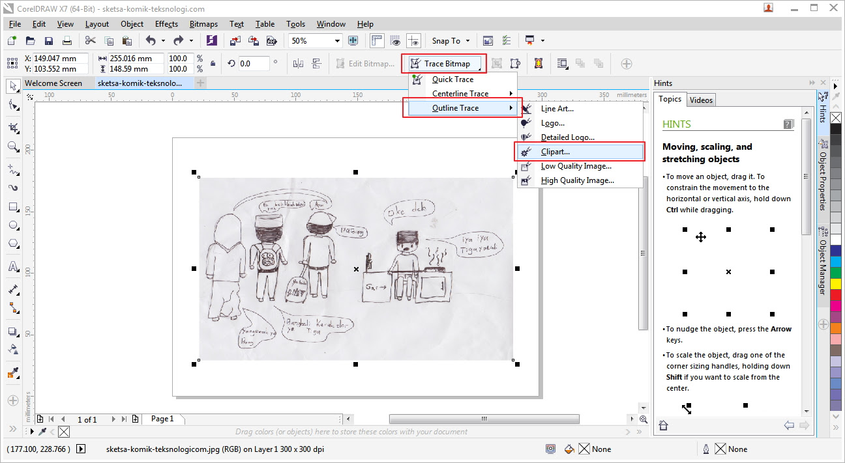This screenshot has height=463, width=845.
Task: Select the Connector tool
Action: point(12,308)
